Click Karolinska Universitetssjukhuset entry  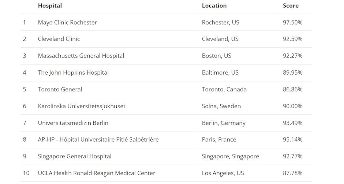(82, 106)
